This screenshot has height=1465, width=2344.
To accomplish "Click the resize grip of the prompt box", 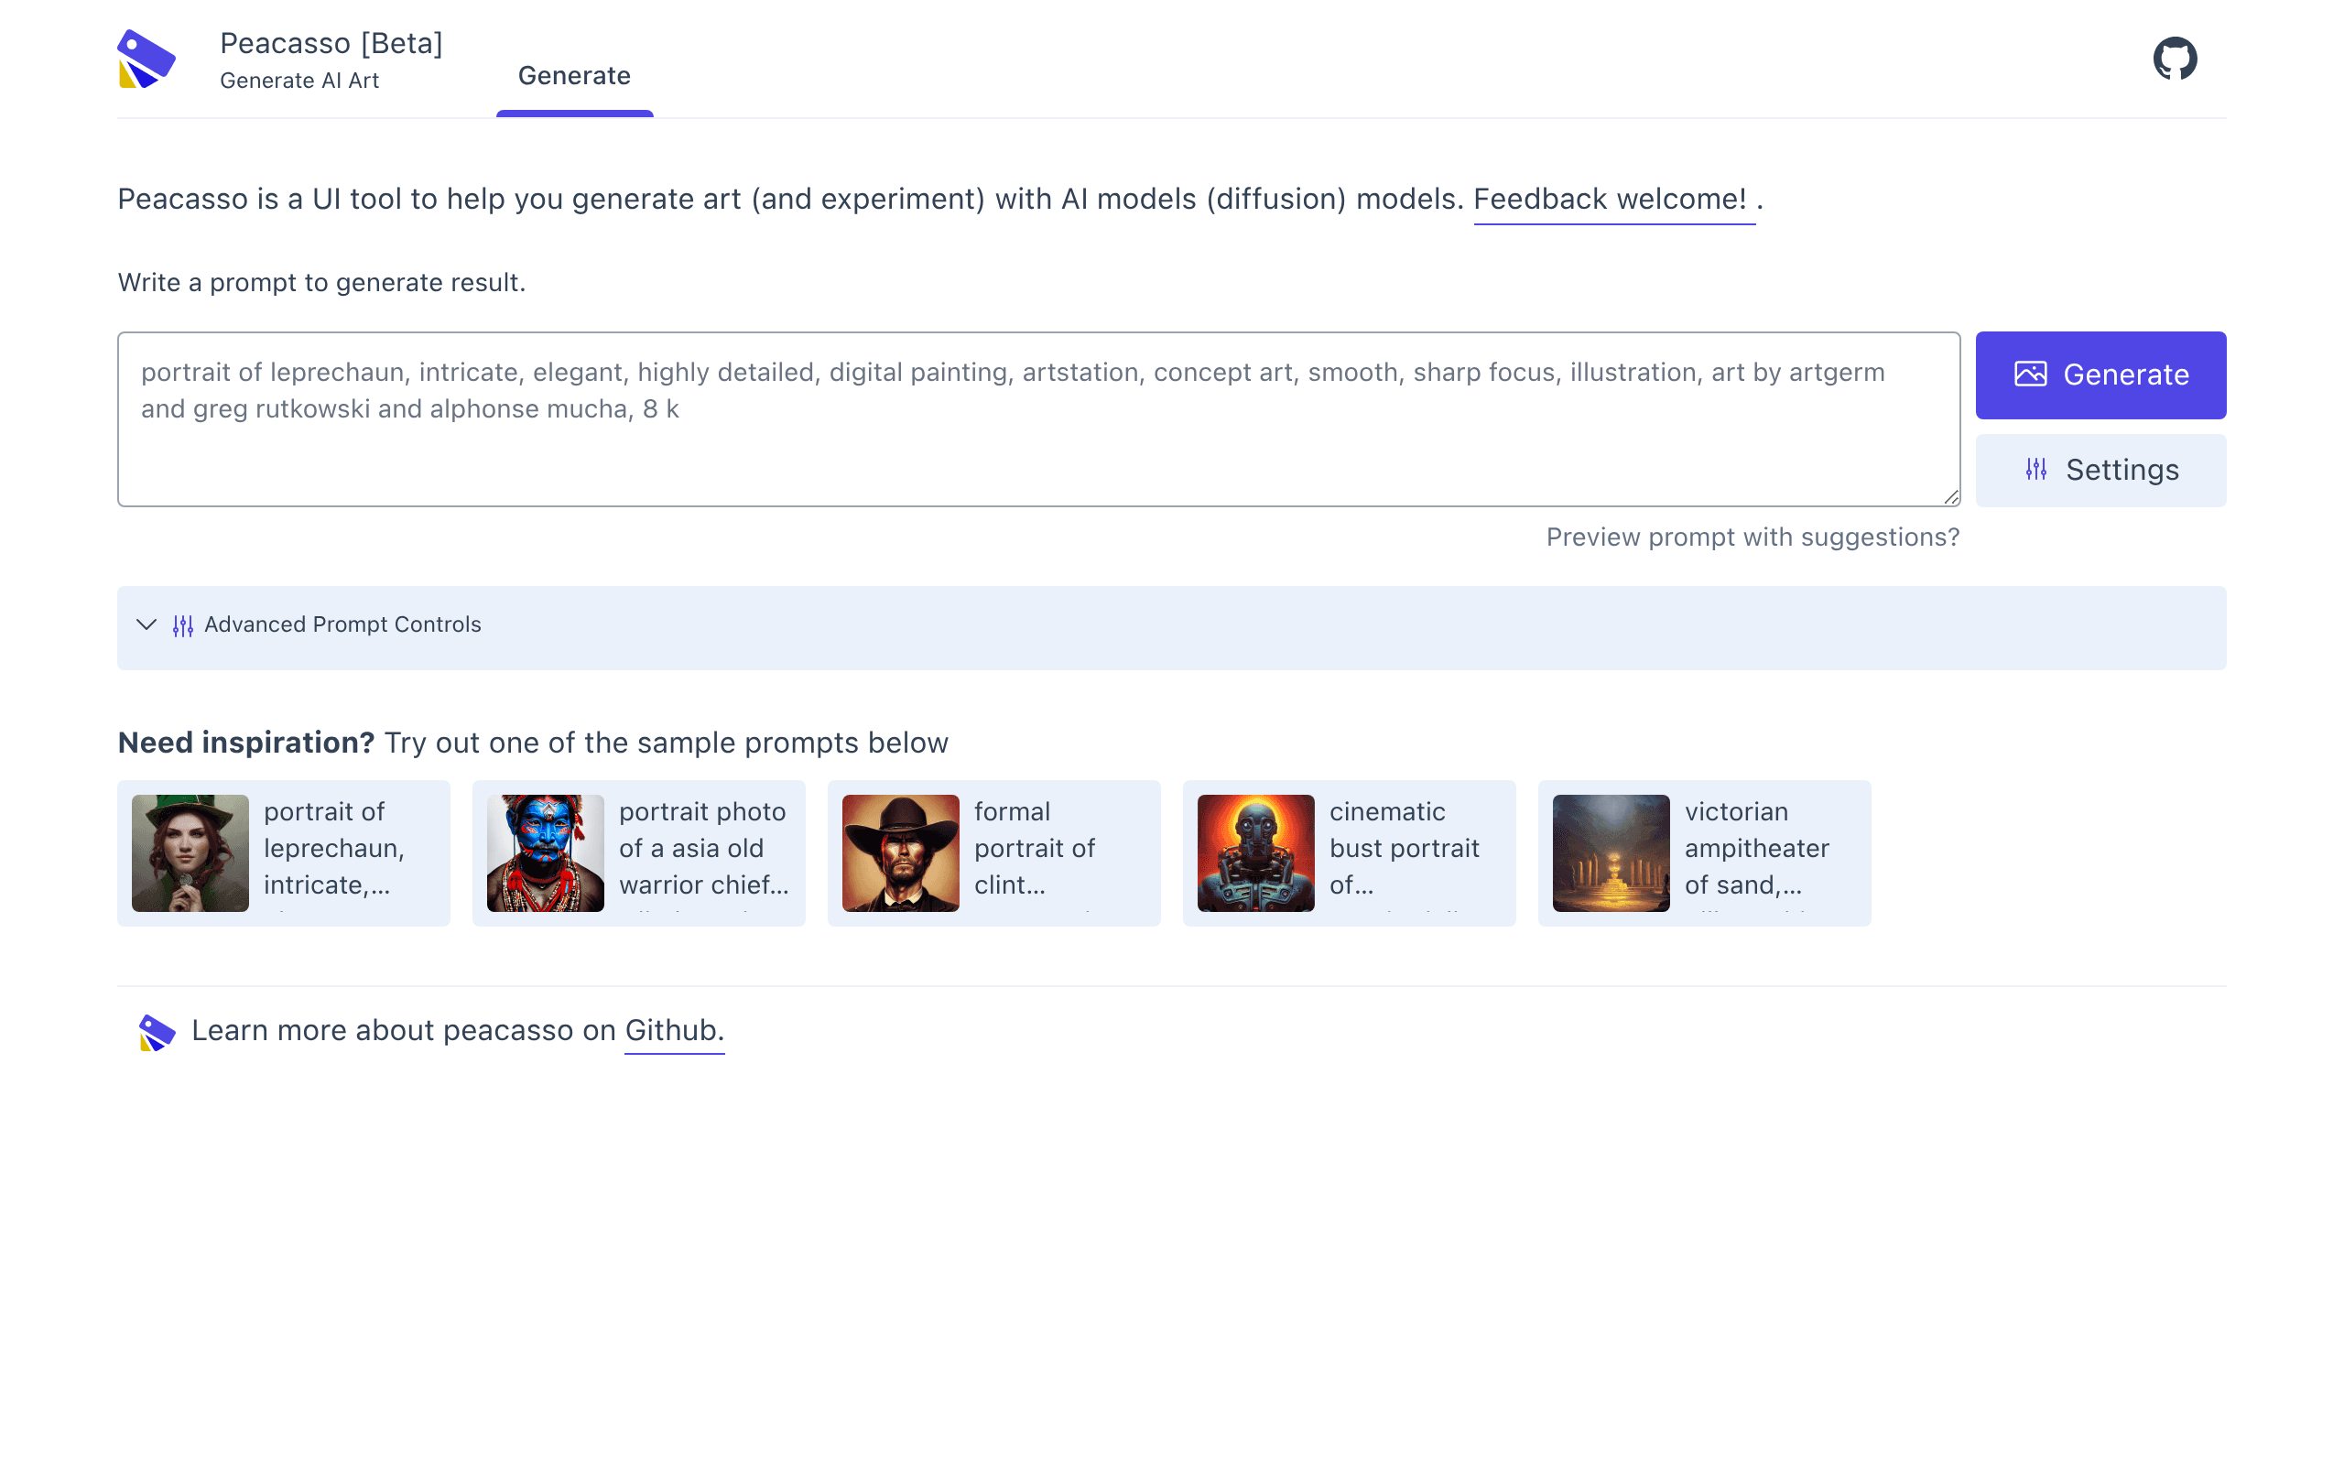I will (x=1951, y=497).
